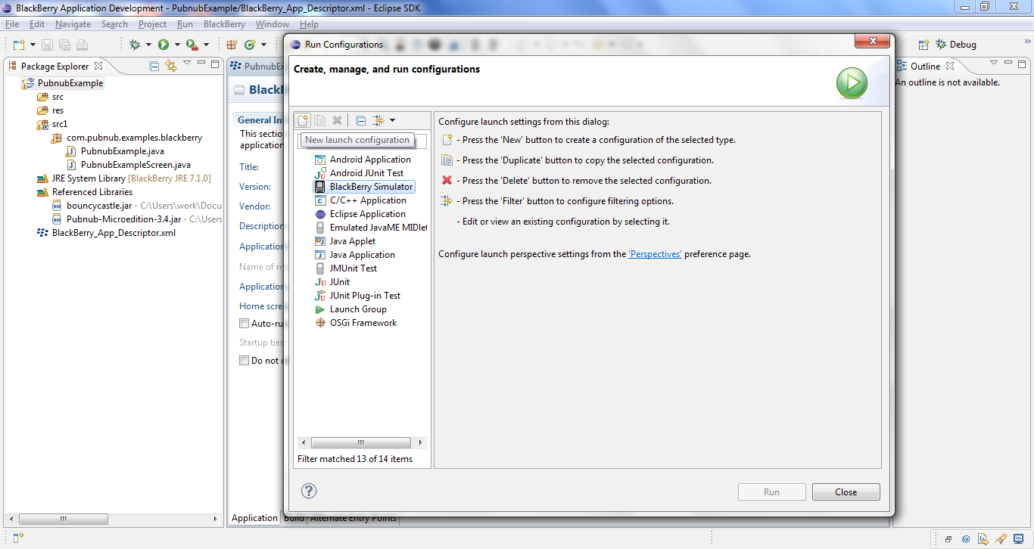Switch to the Application tab of descriptor editor
Screen dimensions: 1034x549
click(254, 518)
